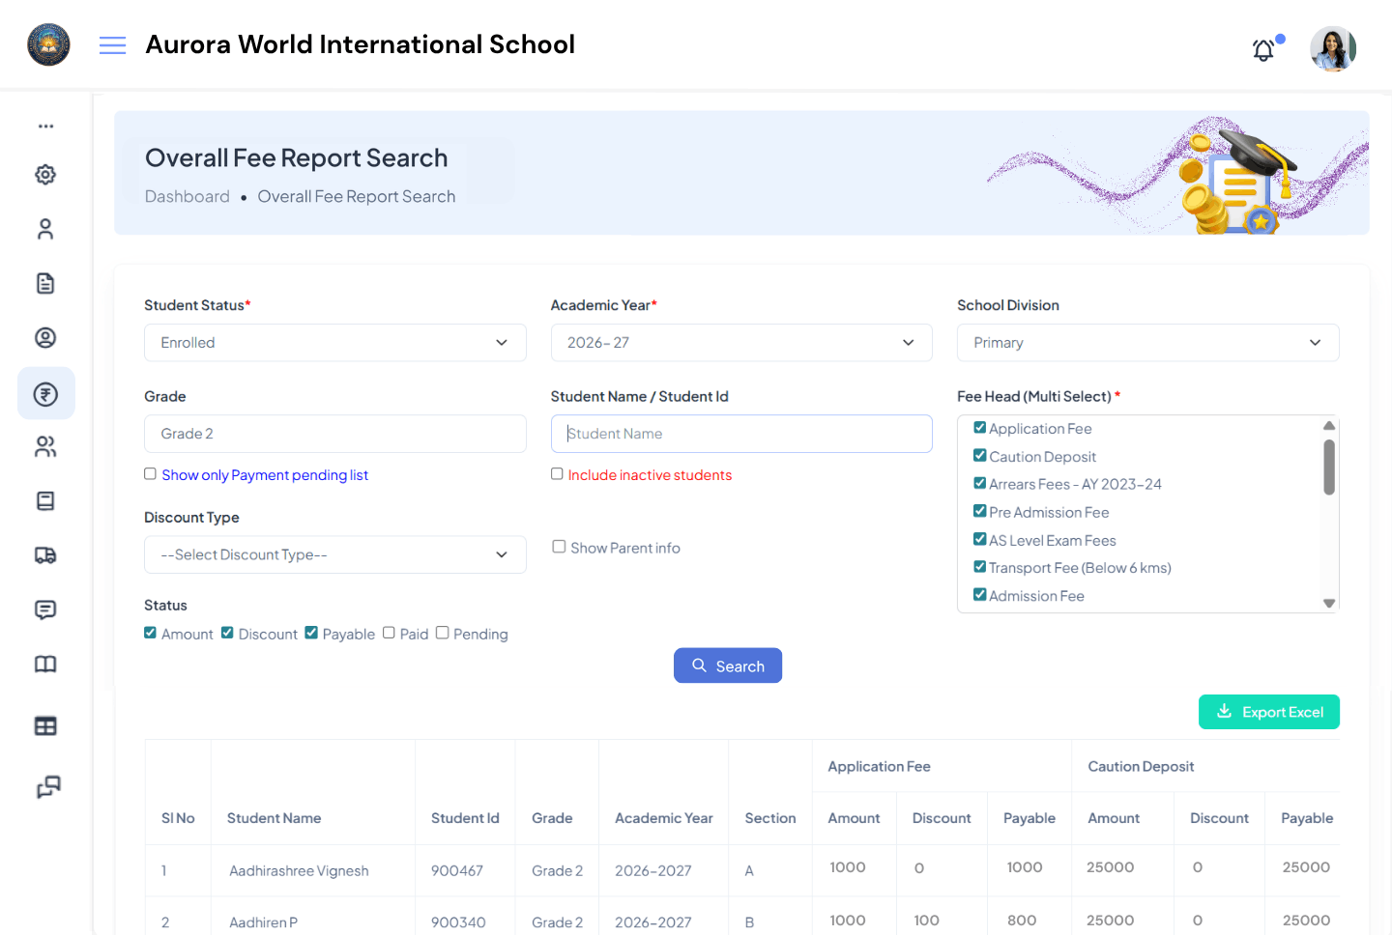
Task: Open the table grid icon in the sidebar
Action: (44, 725)
